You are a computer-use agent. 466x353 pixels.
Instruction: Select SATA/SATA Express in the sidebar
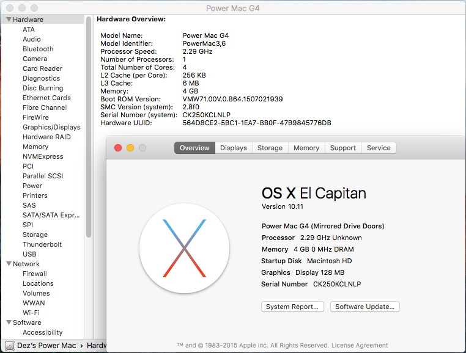tap(51, 216)
